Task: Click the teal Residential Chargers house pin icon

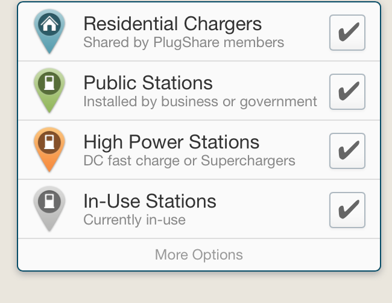Action: pyautogui.click(x=49, y=31)
